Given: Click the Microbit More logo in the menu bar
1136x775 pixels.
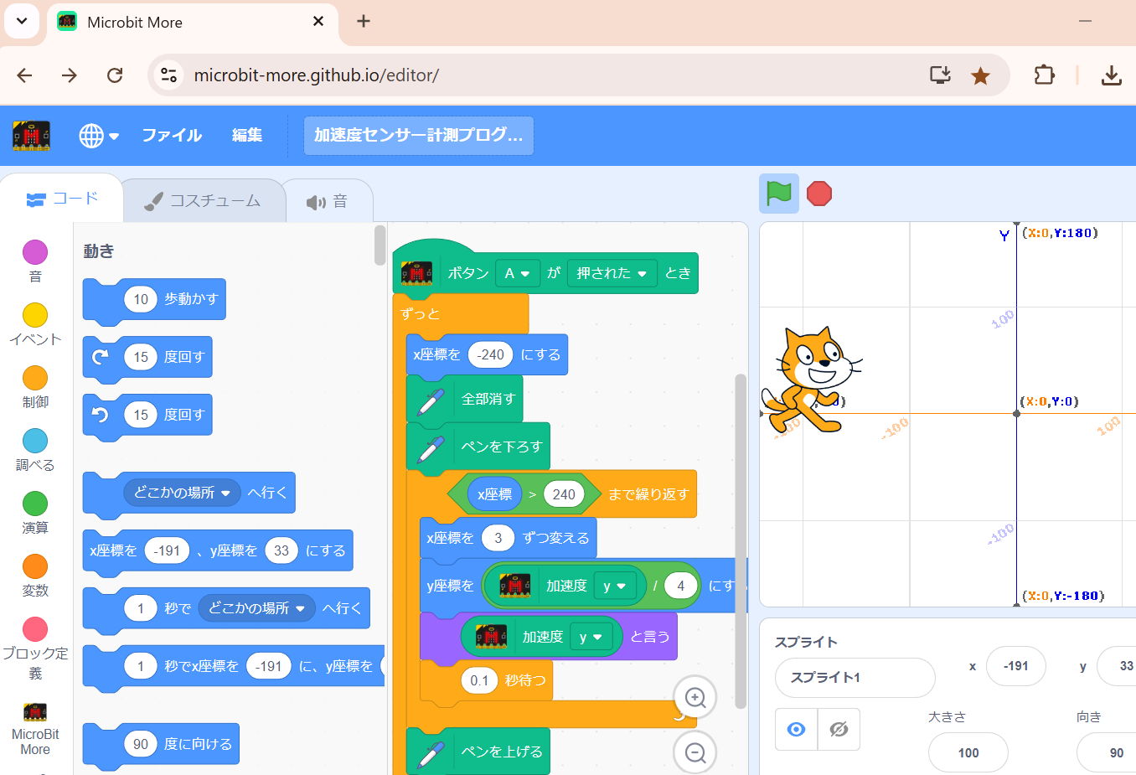Looking at the screenshot, I should (x=32, y=135).
